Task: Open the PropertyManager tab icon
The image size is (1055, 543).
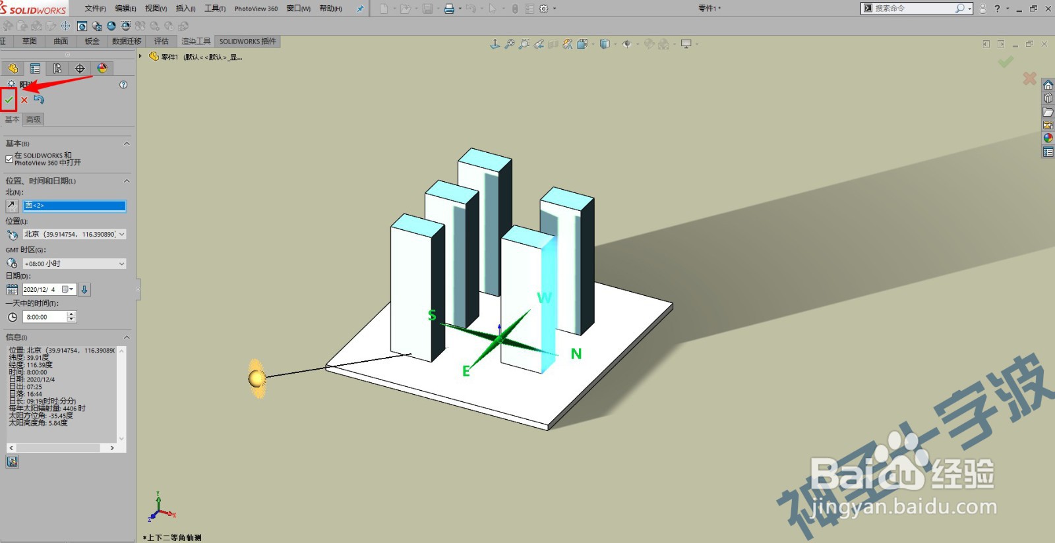Action: click(x=35, y=69)
